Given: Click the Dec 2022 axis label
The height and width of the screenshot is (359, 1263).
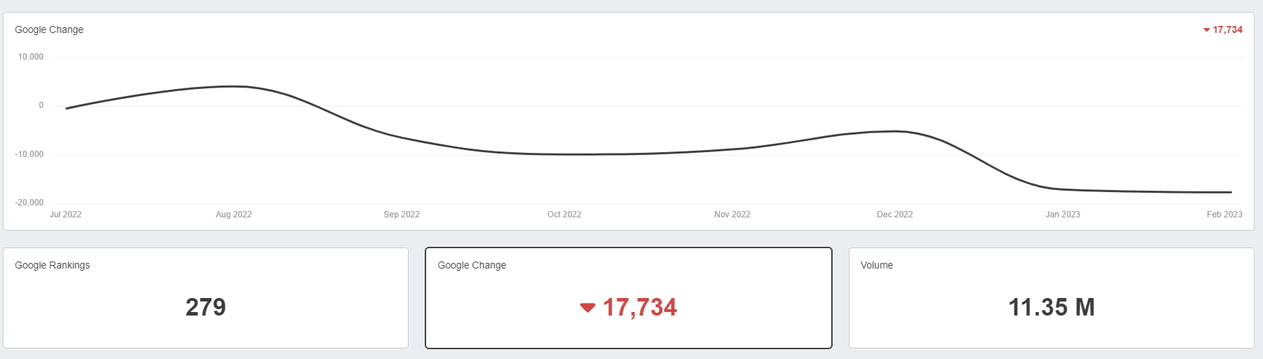Looking at the screenshot, I should [894, 215].
